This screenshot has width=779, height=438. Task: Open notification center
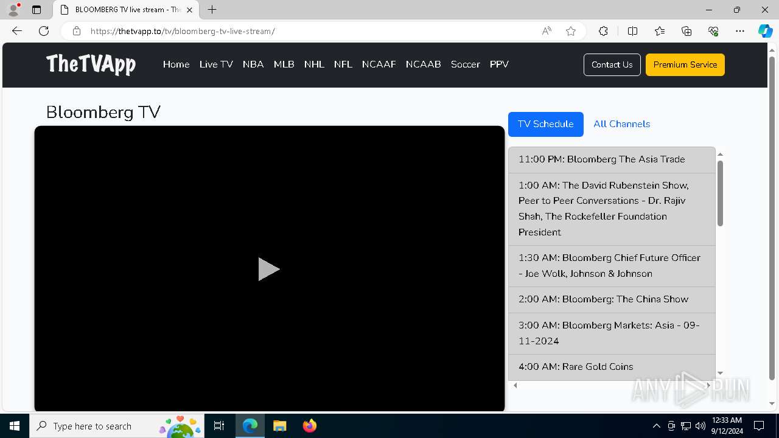click(x=759, y=426)
